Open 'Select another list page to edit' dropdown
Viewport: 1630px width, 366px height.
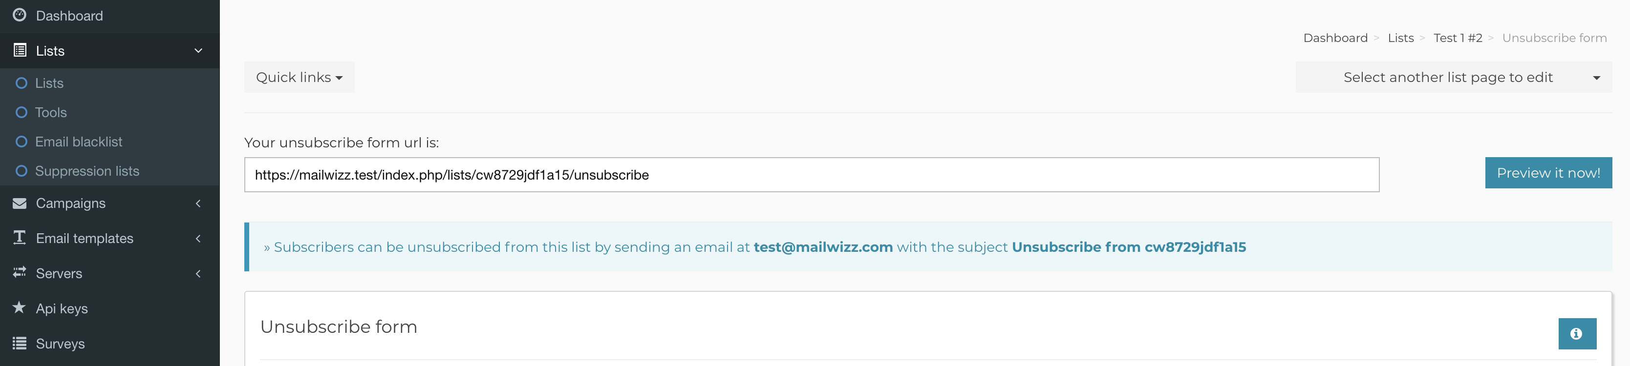[x=1453, y=77]
